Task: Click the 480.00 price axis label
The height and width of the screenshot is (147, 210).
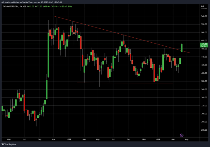Action: coord(204,40)
